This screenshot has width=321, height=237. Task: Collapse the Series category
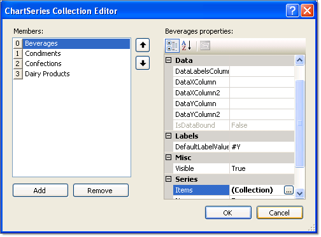pyautogui.click(x=168, y=179)
